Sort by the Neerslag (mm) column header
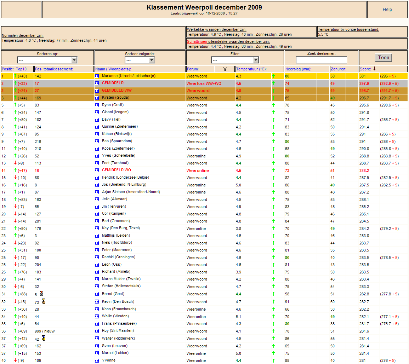 tap(298, 69)
